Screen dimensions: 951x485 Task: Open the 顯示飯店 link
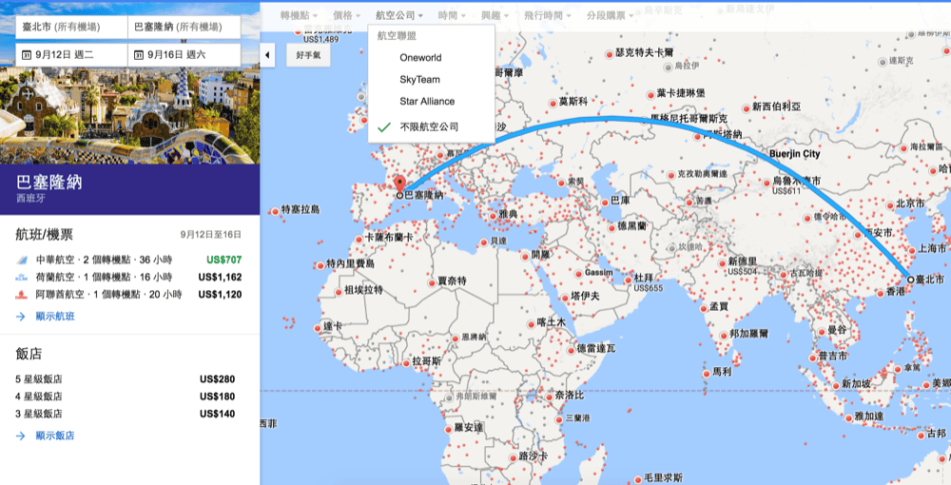(55, 436)
